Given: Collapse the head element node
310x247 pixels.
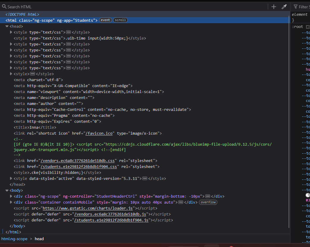Looking at the screenshot, I should click(x=7, y=26).
